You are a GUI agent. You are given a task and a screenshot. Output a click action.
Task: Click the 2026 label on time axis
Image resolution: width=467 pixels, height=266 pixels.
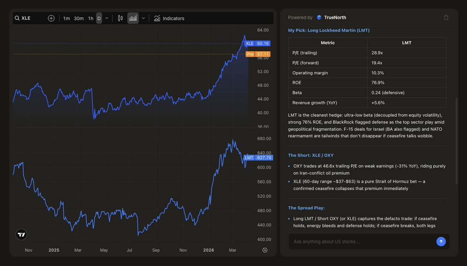click(209, 250)
